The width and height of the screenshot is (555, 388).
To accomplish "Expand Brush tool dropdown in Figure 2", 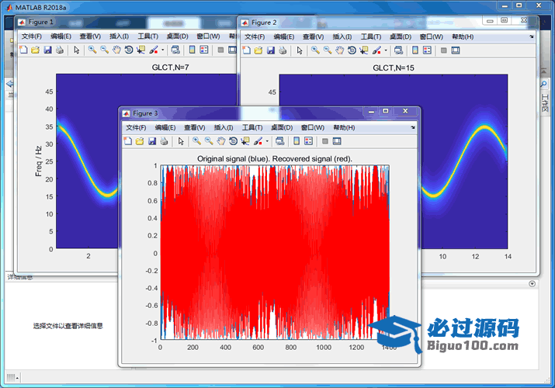I will click(x=386, y=50).
